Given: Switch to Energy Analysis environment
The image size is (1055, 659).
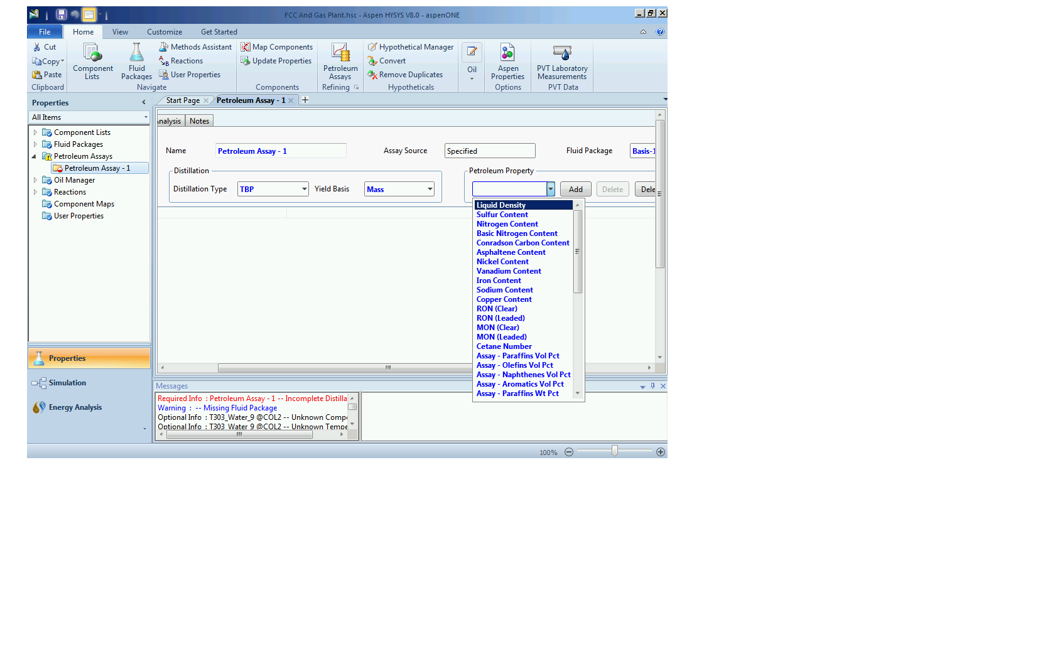Looking at the screenshot, I should pos(89,407).
